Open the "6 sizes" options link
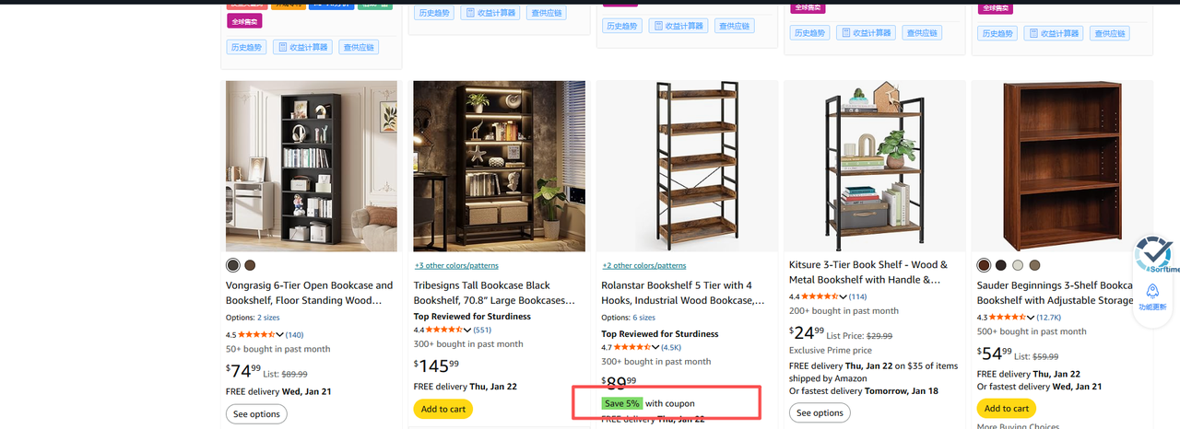 (643, 318)
